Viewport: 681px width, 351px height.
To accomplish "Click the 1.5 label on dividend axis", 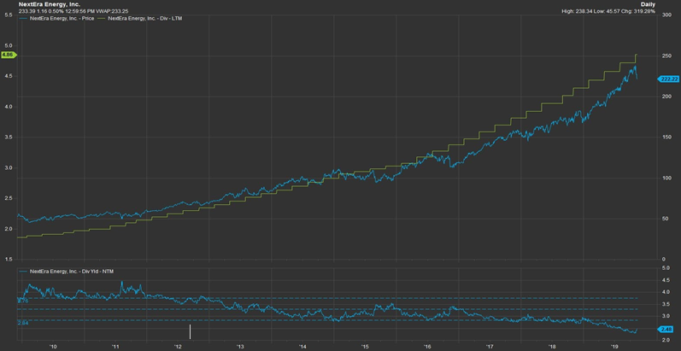I will 8,260.
